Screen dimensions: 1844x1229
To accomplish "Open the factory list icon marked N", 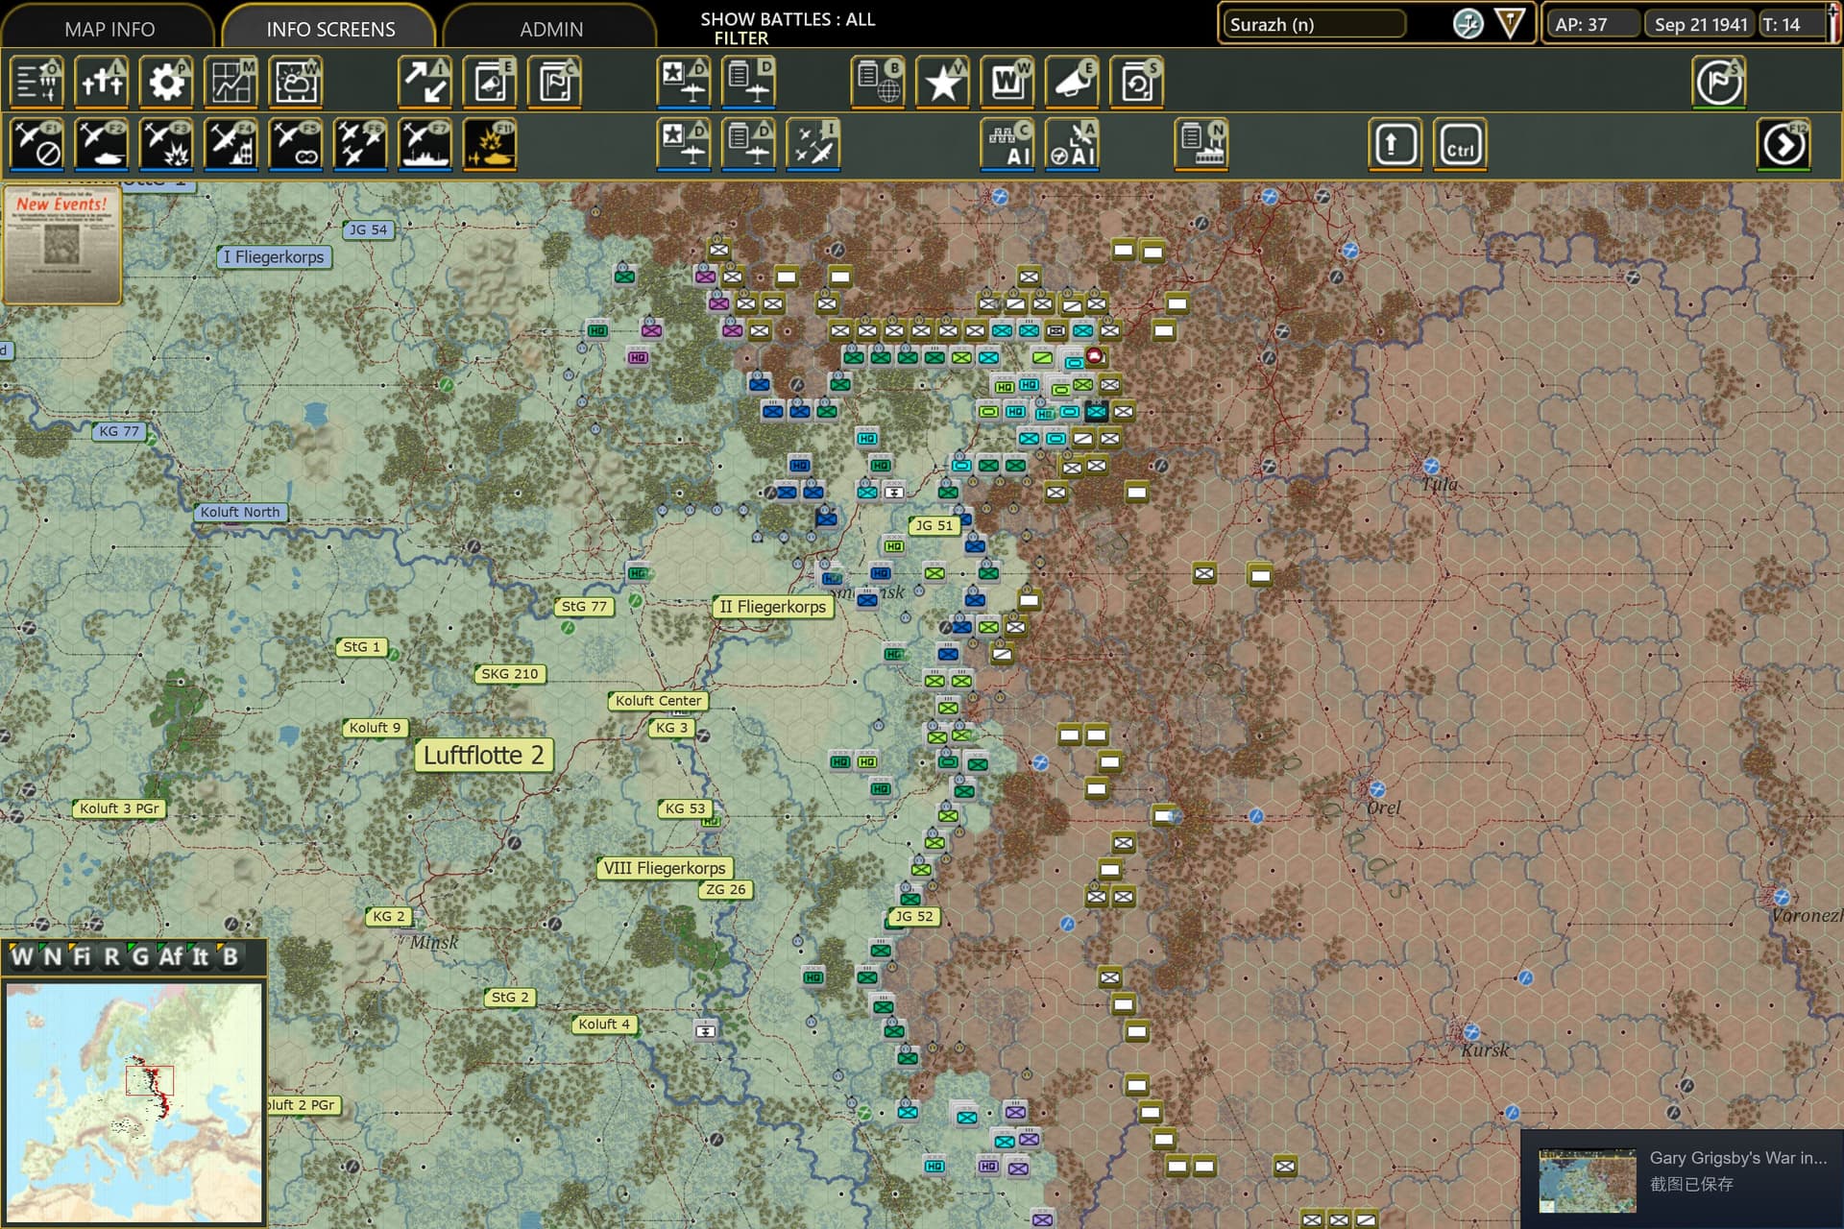I will 1201,145.
